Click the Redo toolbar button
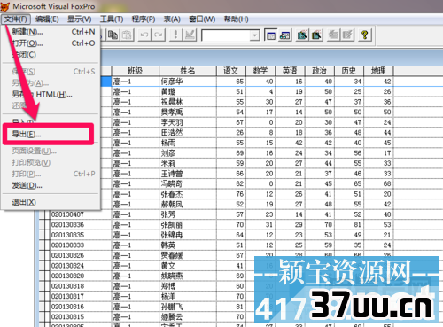This screenshot has height=327, width=443. [159, 35]
